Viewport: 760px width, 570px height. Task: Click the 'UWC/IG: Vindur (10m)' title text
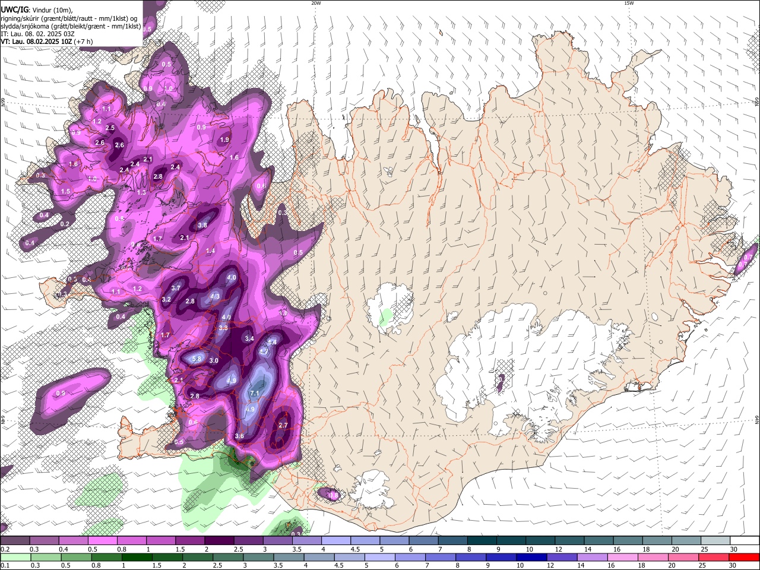click(37, 9)
